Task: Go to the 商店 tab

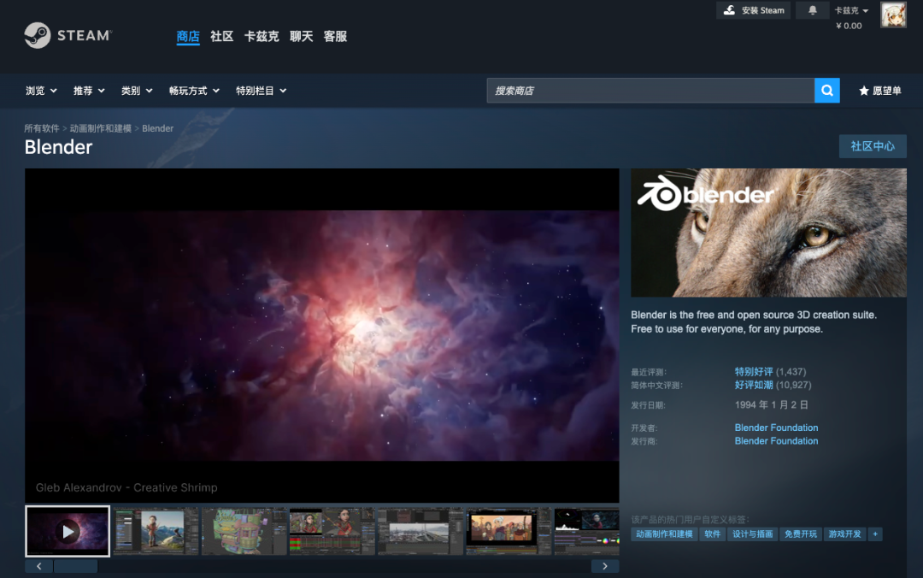Action: point(188,37)
